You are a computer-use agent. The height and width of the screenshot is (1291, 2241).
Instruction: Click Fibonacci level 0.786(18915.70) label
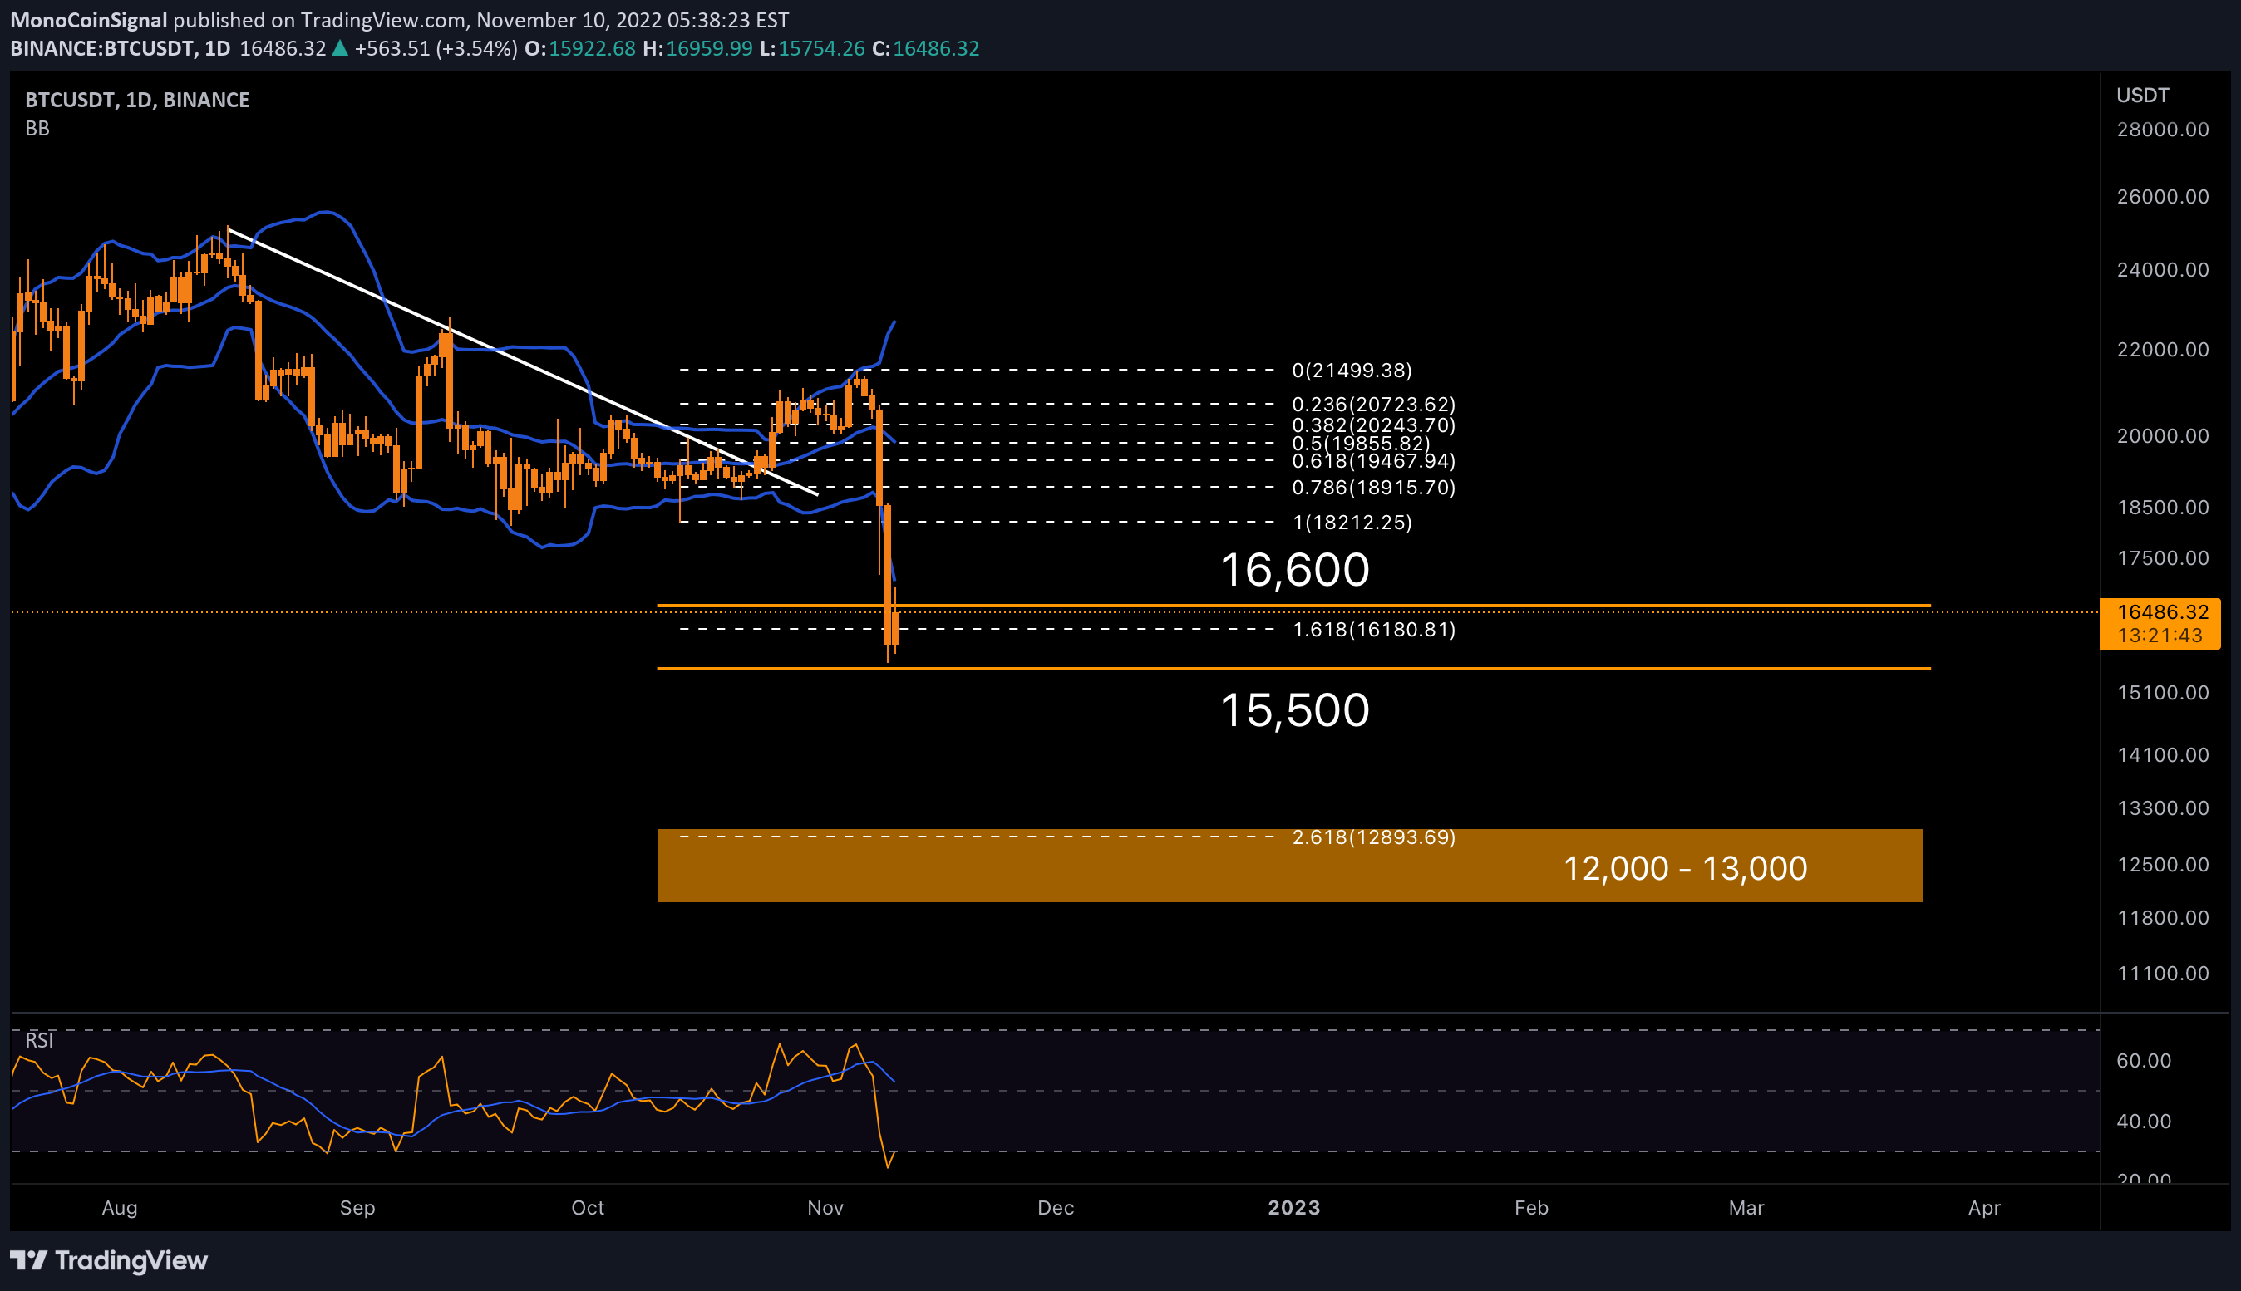click(1373, 487)
